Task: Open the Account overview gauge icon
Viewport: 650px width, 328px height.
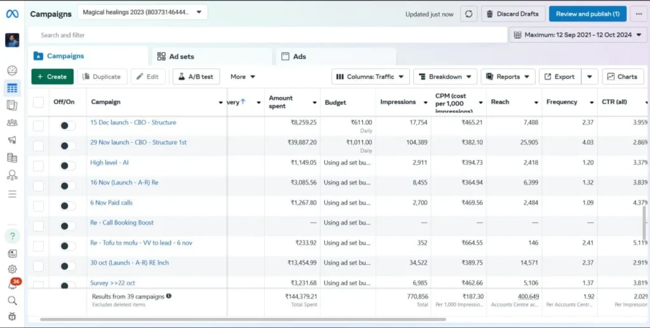Action: pyautogui.click(x=12, y=70)
